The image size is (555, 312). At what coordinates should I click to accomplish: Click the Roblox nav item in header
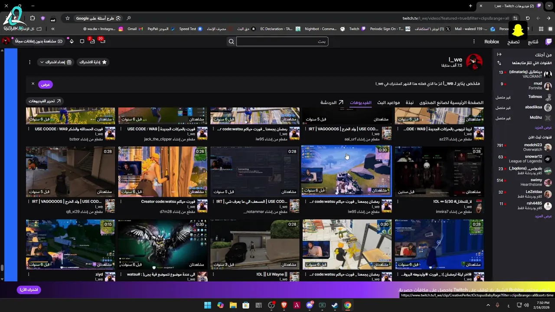[492, 42]
